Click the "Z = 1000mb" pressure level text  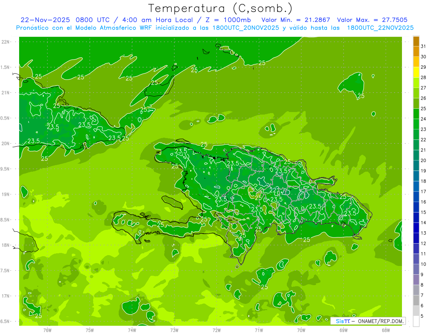click(228, 20)
